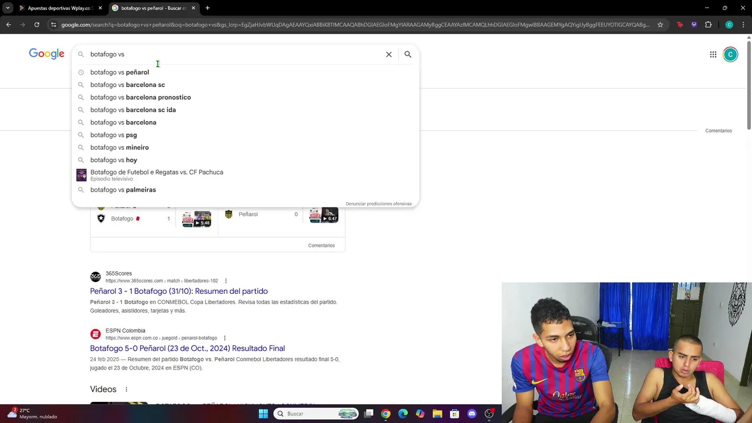The image size is (752, 423).
Task: Click into the search box text 'botafogo vs'
Action: coord(107,54)
